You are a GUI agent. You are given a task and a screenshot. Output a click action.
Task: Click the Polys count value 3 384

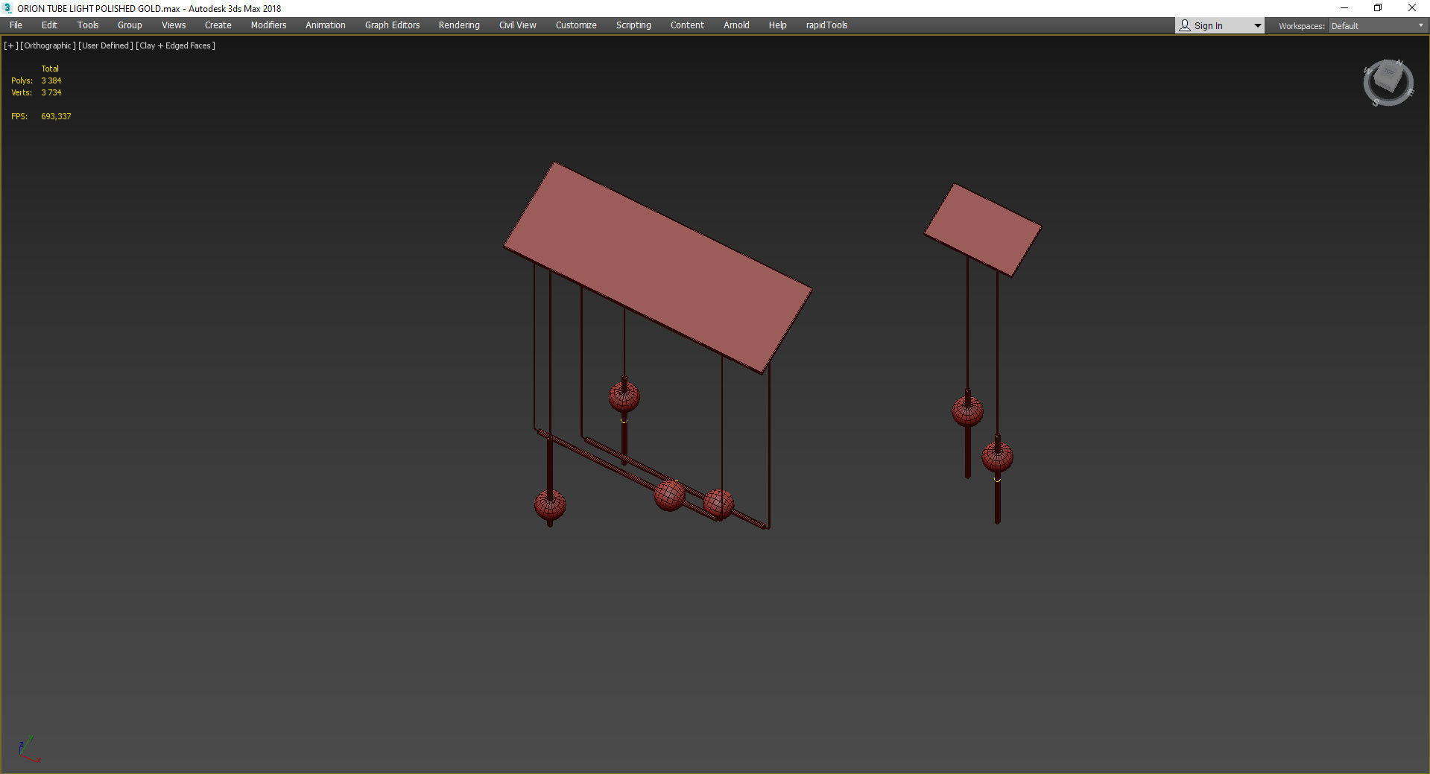(x=51, y=80)
